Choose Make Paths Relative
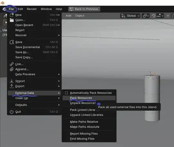174x147 pixels. 89,122
